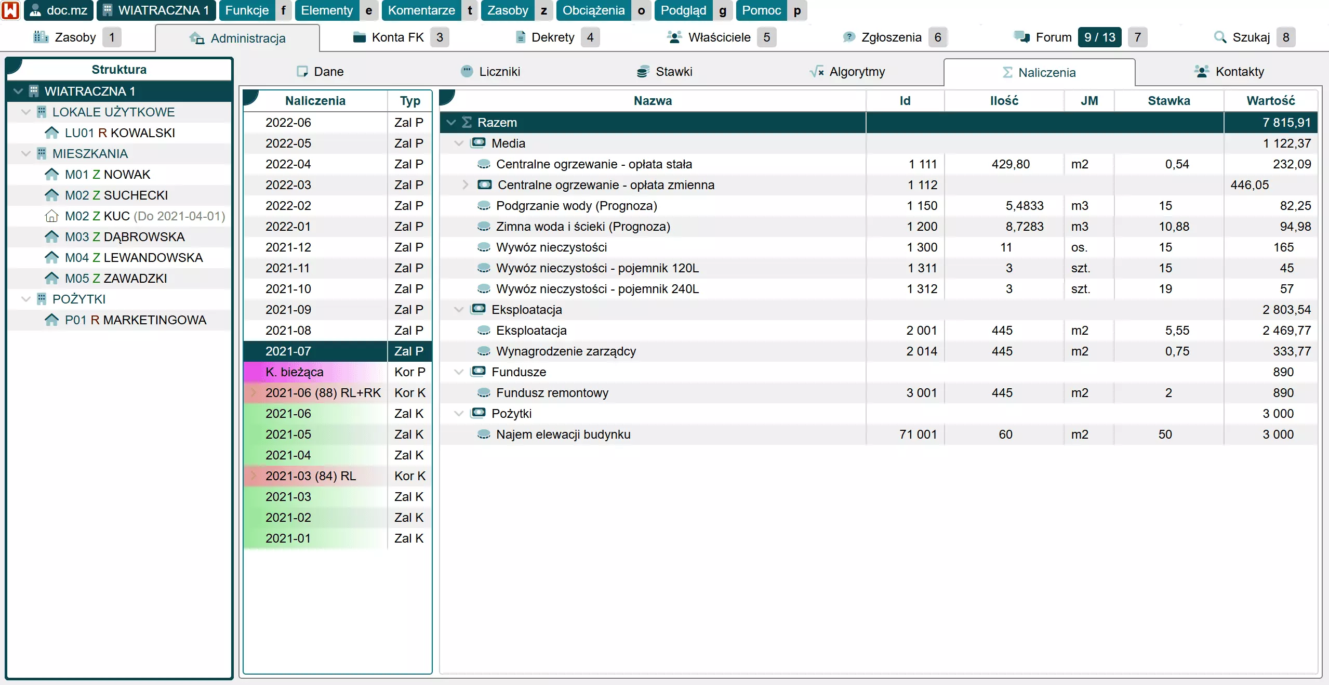The image size is (1329, 685).
Task: Click house icon of P01 R MARKETINGOWA
Action: click(51, 320)
